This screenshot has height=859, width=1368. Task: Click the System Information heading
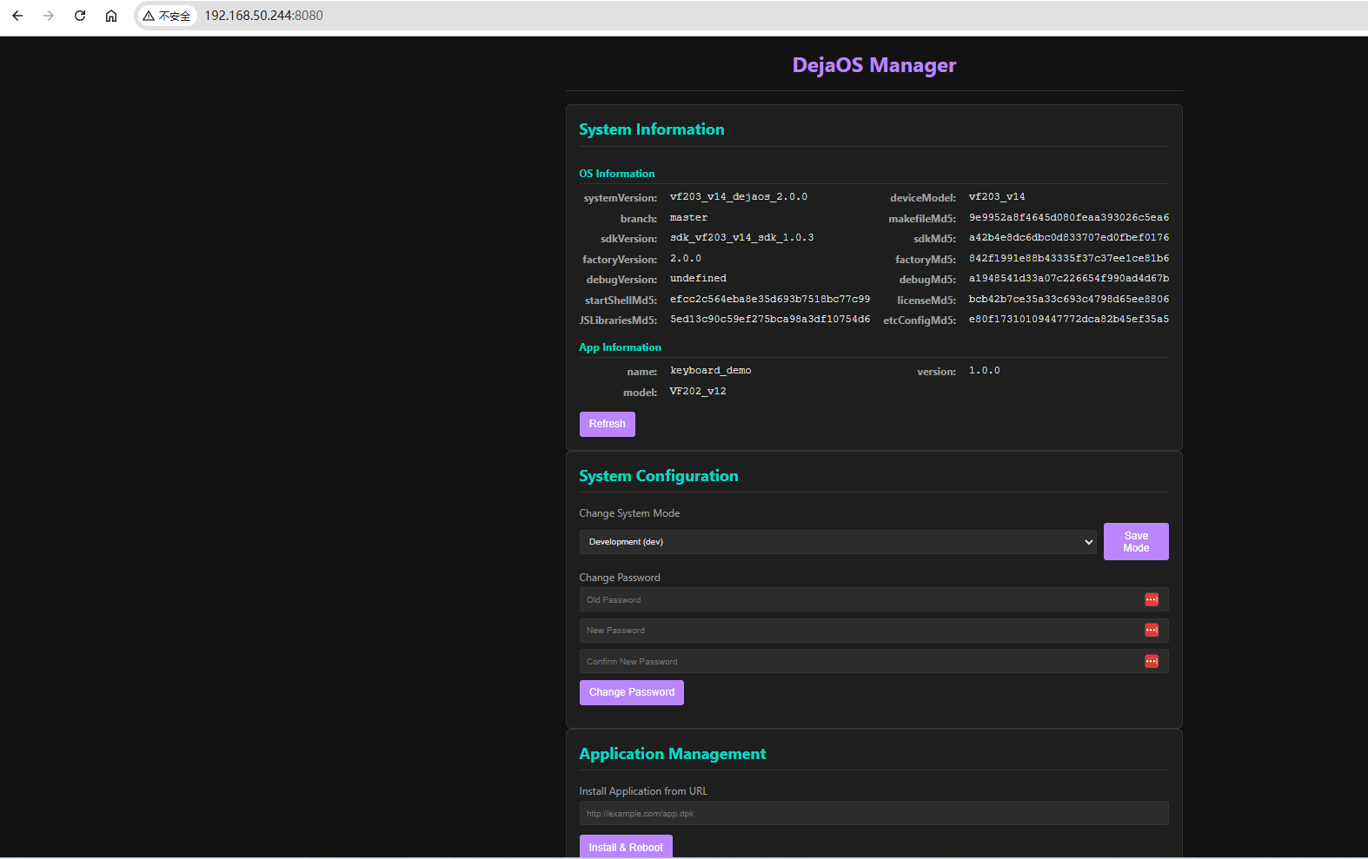click(652, 129)
